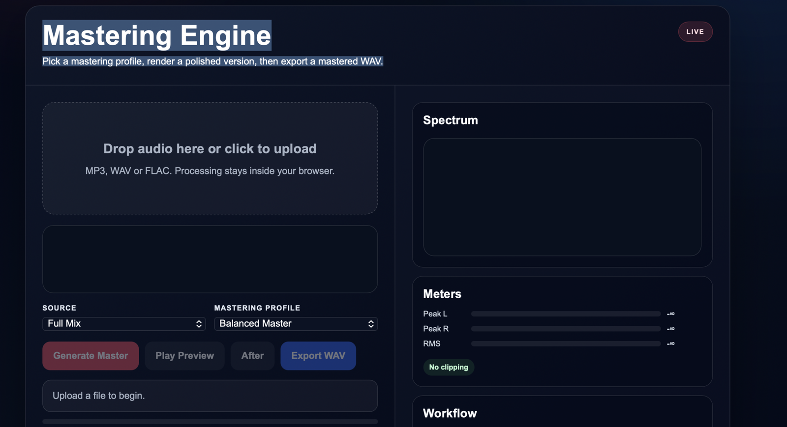Click the subtitle about exporting mastered WAV
This screenshot has width=787, height=427.
tap(212, 61)
